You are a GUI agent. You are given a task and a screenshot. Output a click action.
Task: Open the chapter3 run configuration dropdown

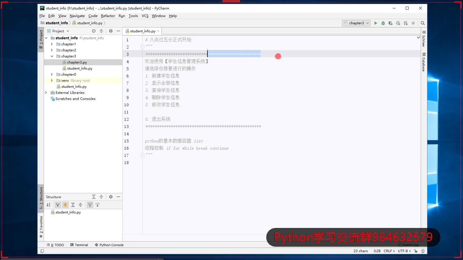tap(356, 23)
